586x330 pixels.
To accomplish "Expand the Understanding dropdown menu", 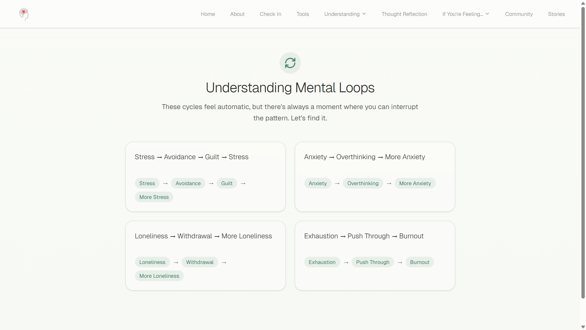I will tap(345, 14).
